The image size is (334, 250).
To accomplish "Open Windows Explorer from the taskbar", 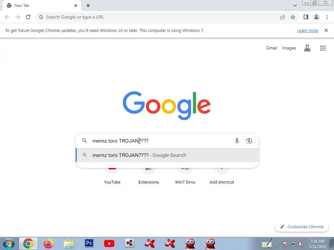I will [x=69, y=243].
